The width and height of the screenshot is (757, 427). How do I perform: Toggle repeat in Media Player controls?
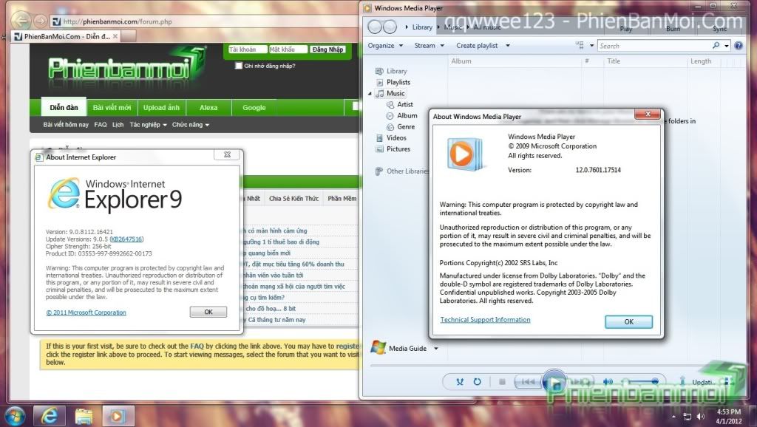pos(477,382)
